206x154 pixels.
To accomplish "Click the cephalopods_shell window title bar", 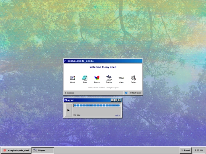I will 103,61.
